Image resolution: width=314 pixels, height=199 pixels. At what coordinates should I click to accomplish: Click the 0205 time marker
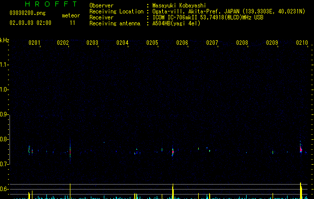152,43
